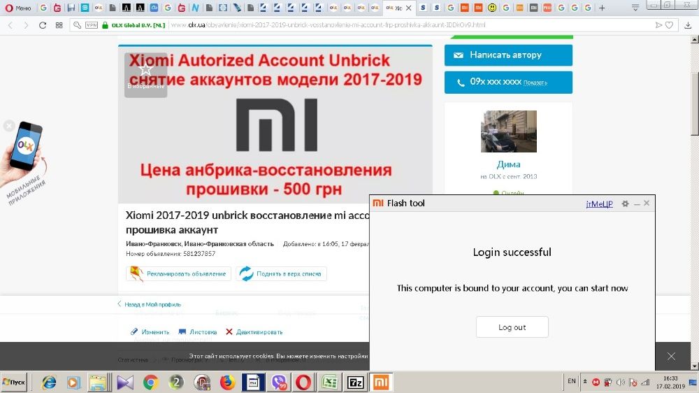699x393 pixels.
Task: Open Viber from taskbar
Action: click(279, 383)
